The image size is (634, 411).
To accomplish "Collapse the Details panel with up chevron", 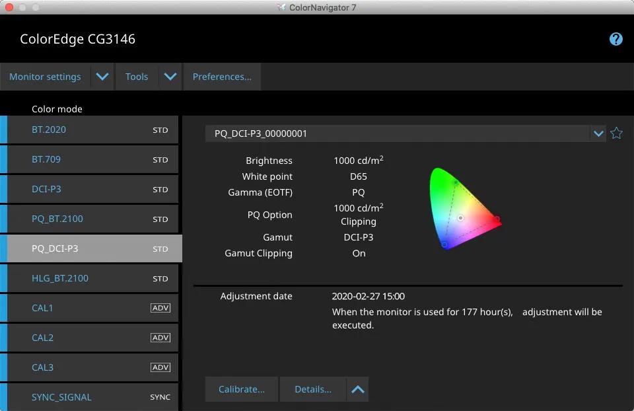I will [x=357, y=389].
